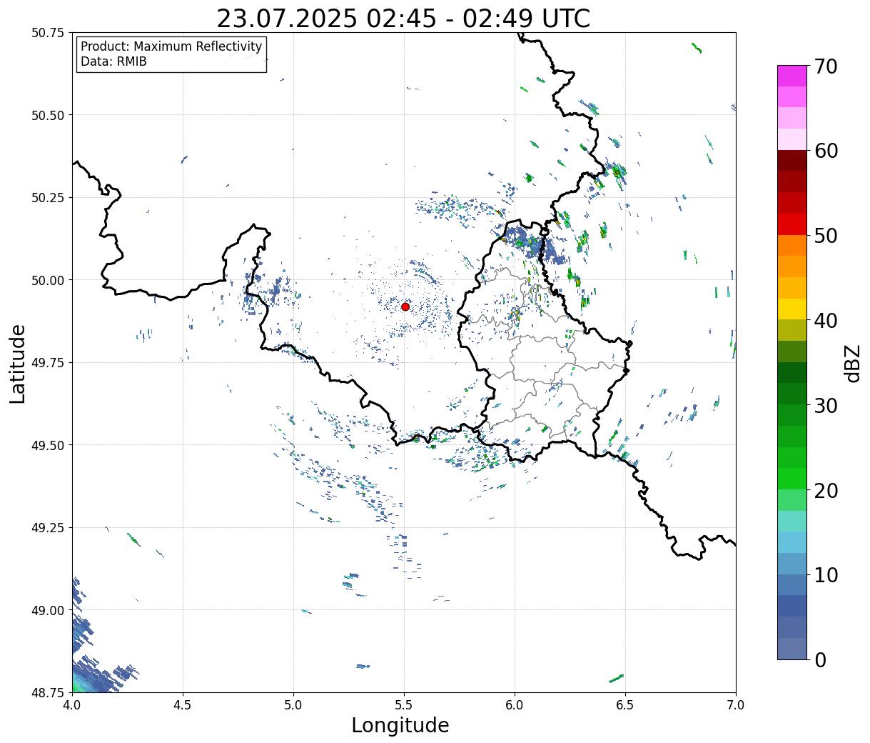Image resolution: width=870 pixels, height=743 pixels.
Task: Click the latitude tick label 50.50
Action: 48,115
